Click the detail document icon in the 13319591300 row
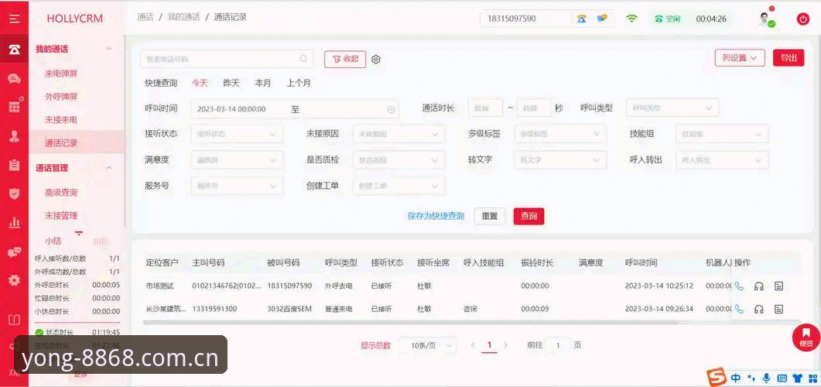The width and height of the screenshot is (821, 387). click(x=779, y=309)
